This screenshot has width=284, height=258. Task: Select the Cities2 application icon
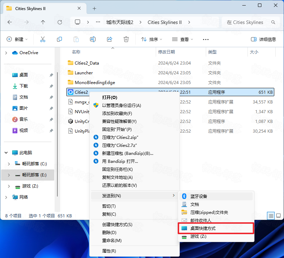(x=71, y=92)
